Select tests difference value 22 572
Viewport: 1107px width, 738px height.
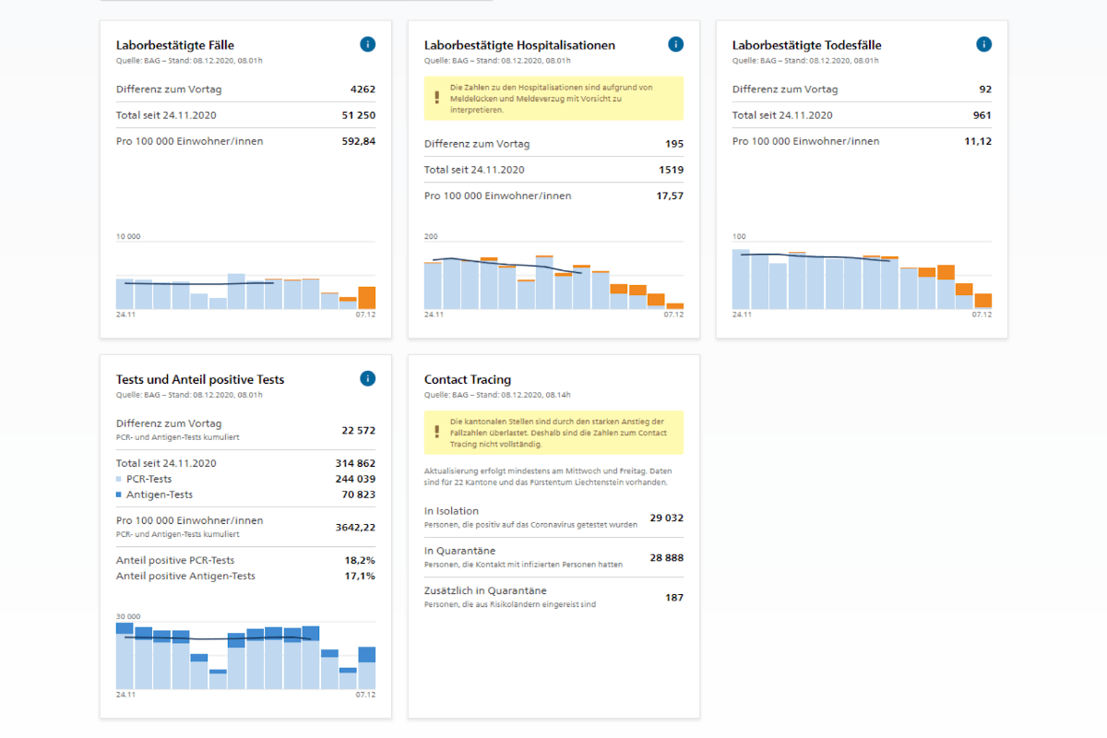pos(359,430)
